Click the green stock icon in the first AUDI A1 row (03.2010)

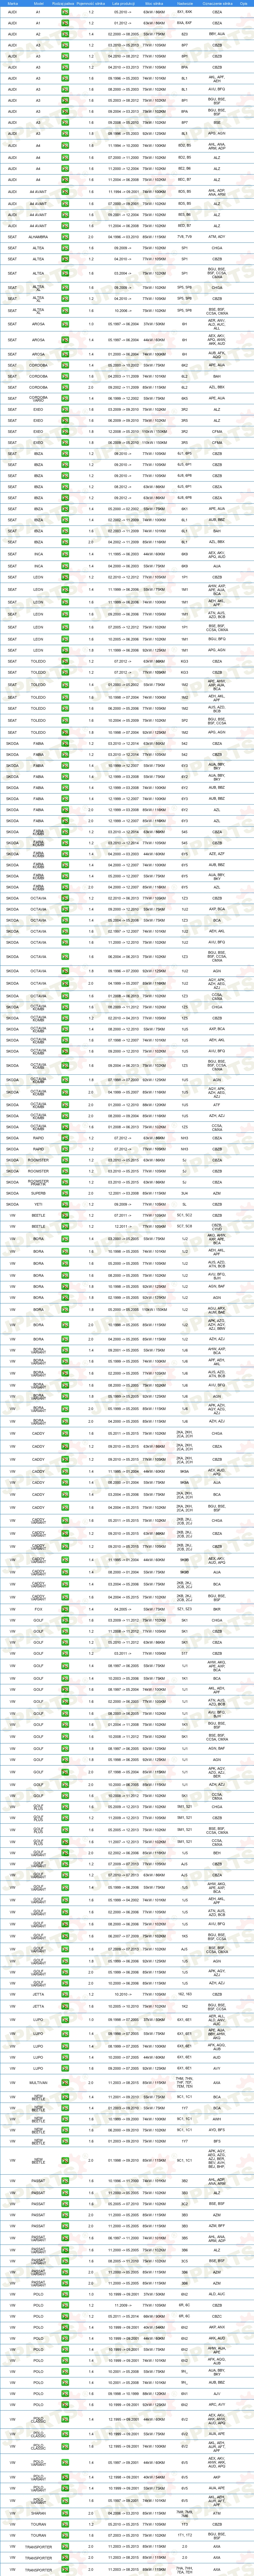pyautogui.click(x=65, y=12)
